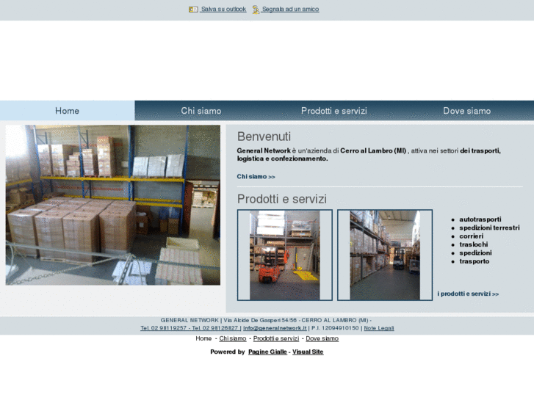
Task: Click the Benvenuti heading
Action: (x=264, y=137)
